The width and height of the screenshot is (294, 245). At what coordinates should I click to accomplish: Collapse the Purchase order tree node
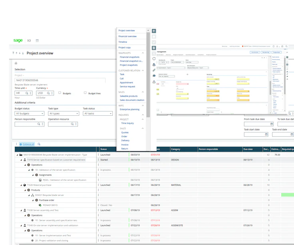[x=33, y=200]
